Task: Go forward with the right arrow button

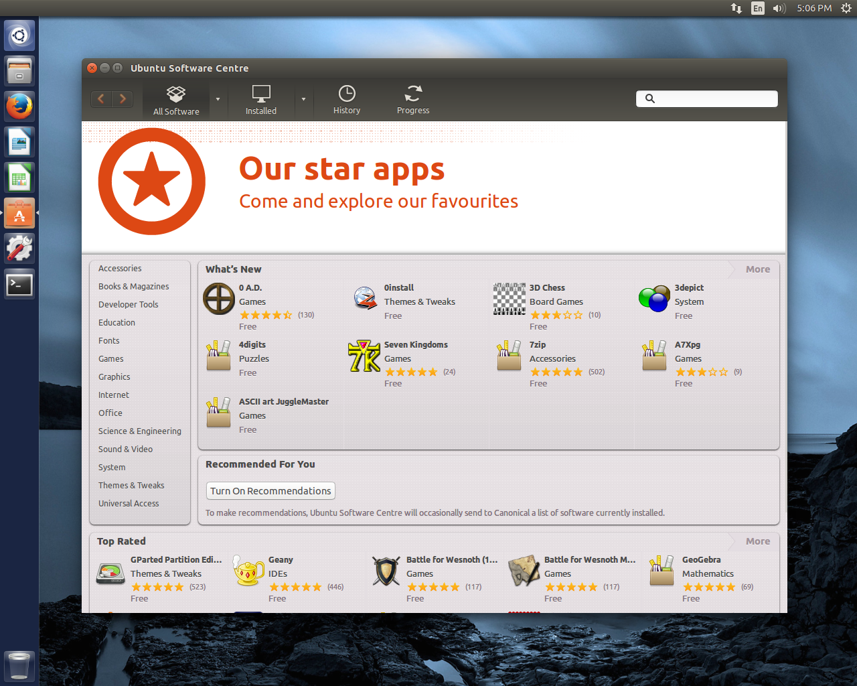Action: tap(123, 99)
